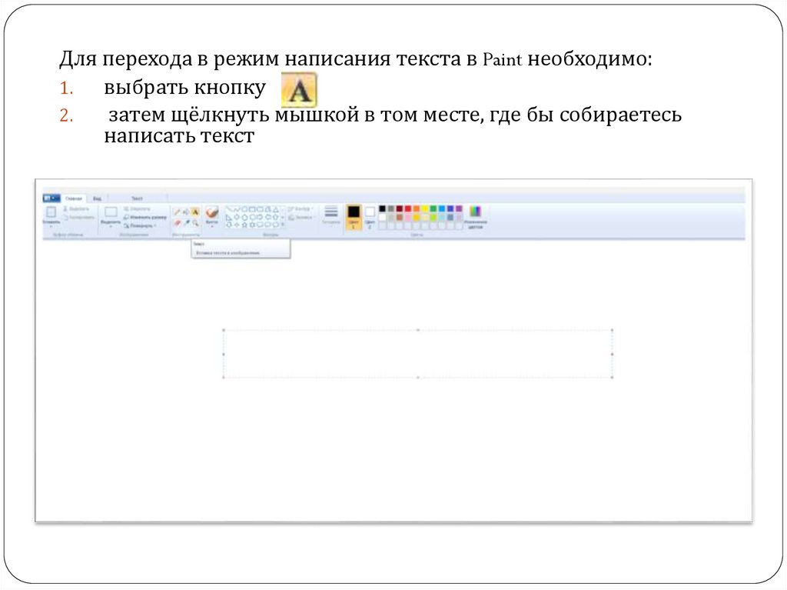Choose the Polygon shape in gallery
This screenshot has height=590, width=787.
267,209
